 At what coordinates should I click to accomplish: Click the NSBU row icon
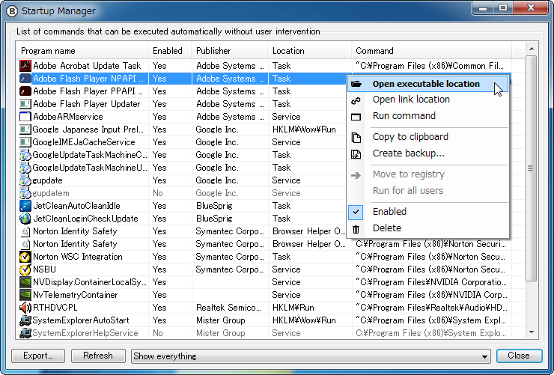25,269
